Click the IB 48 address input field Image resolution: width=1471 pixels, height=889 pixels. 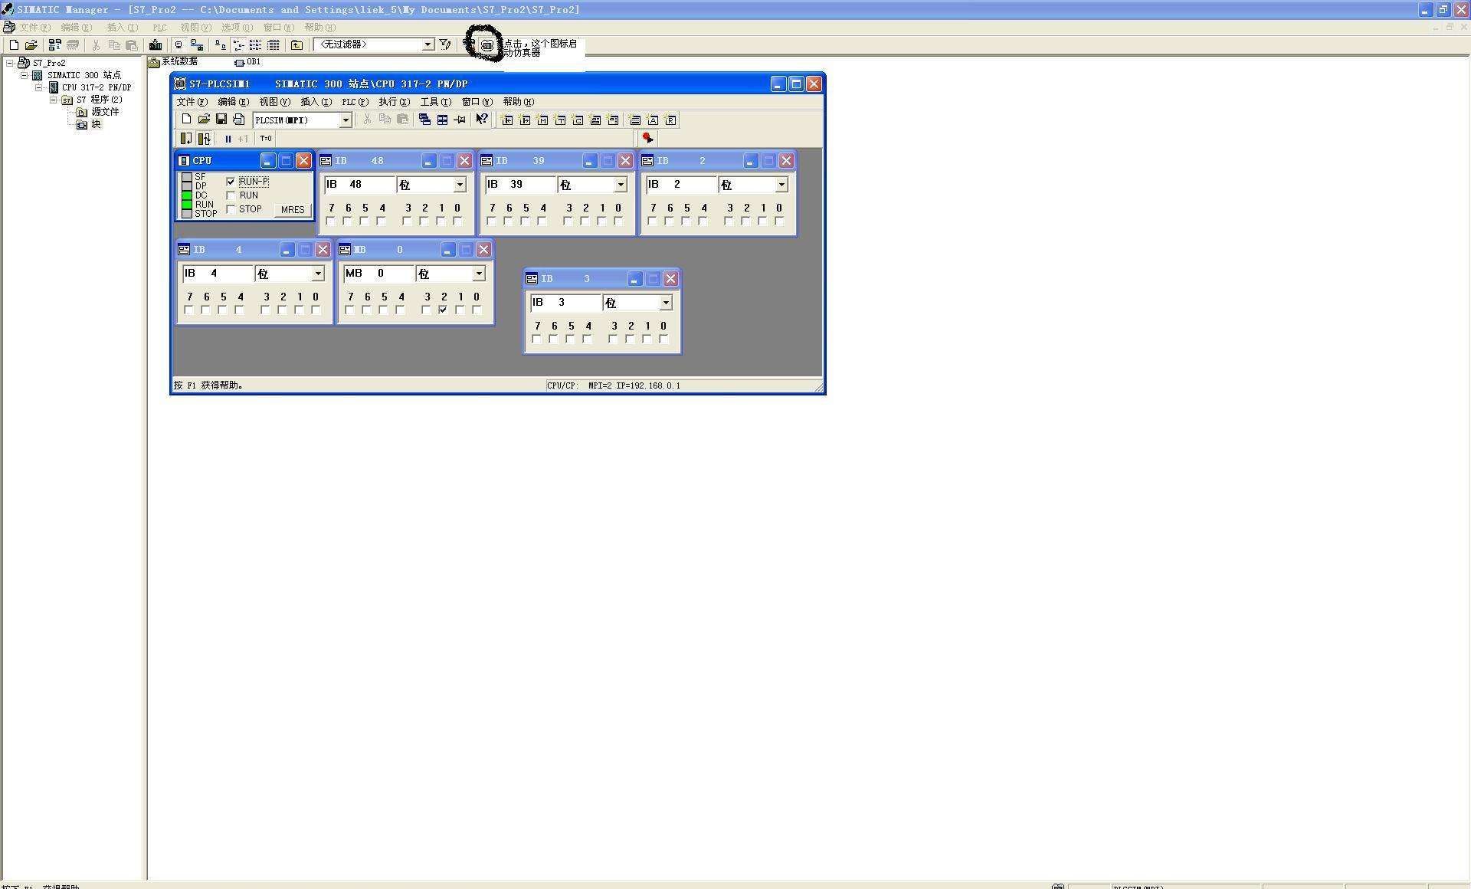(359, 185)
